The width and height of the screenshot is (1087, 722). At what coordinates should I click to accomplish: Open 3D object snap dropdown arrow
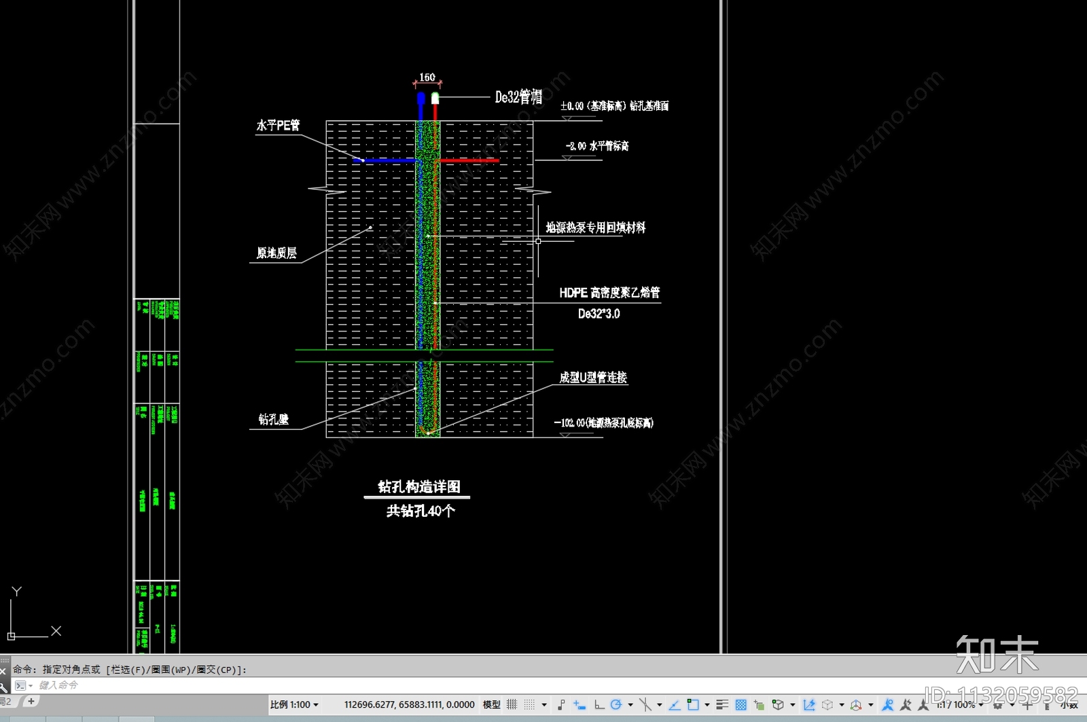793,705
